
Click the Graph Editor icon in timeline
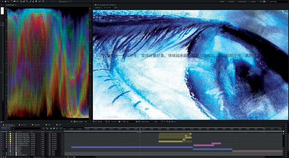click(61, 128)
